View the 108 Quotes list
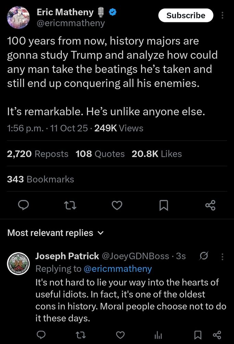The width and height of the screenshot is (234, 344). 100,154
